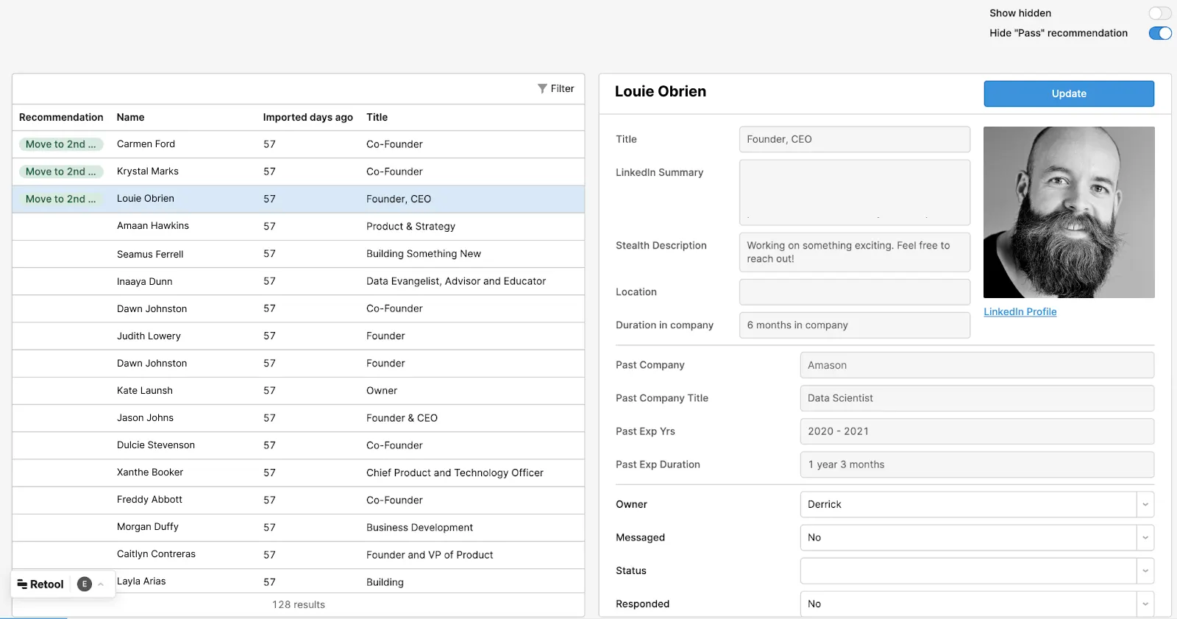The height and width of the screenshot is (619, 1177).
Task: Select the Amaan Hawkins row
Action: coord(298,226)
